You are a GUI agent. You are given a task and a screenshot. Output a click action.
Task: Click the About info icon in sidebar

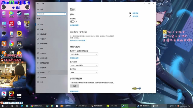[x=38, y=82]
